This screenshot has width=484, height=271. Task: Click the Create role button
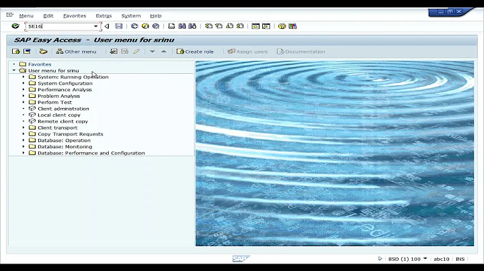[195, 52]
